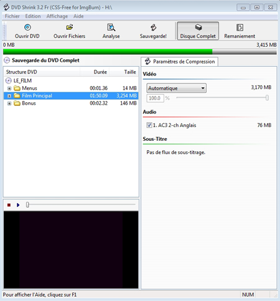Click the 76 MB audio size value

coord(264,125)
